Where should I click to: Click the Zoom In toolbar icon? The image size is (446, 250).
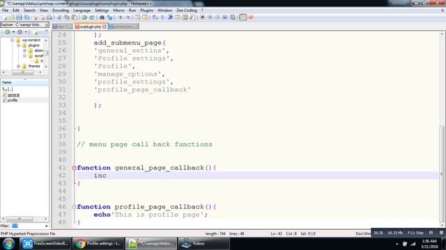(121, 17)
